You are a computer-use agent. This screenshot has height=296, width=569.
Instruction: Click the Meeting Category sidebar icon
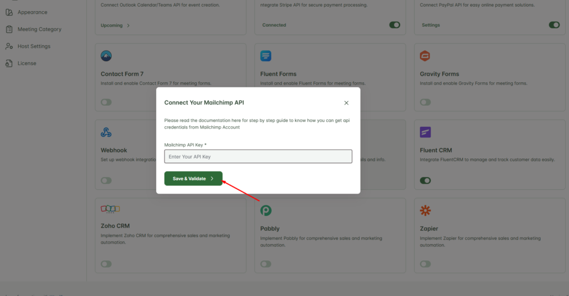[9, 29]
